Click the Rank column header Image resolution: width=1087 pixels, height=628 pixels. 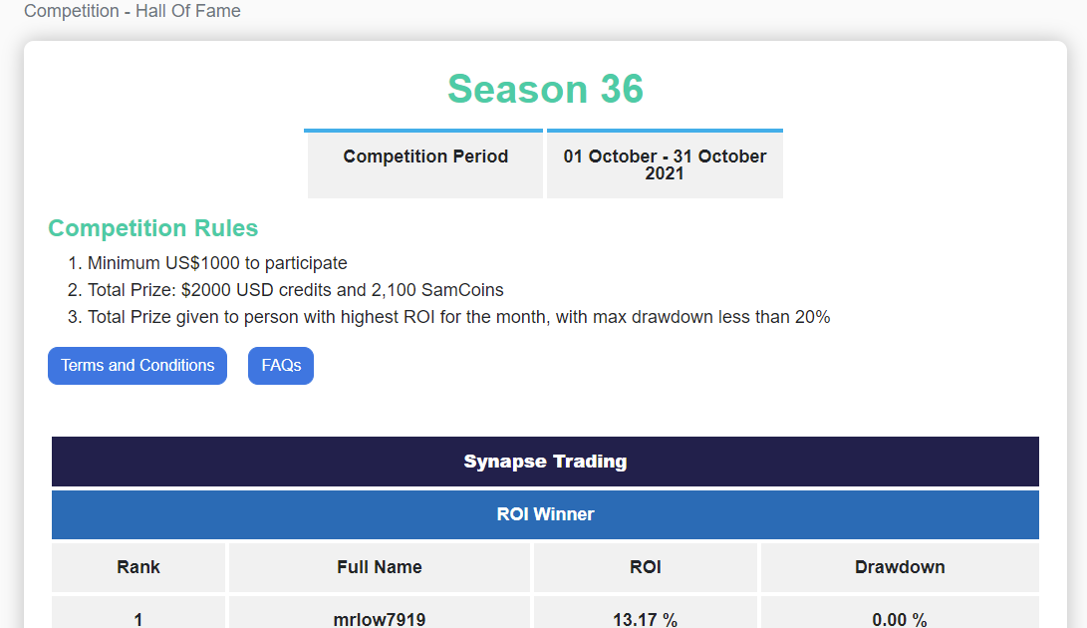pos(138,567)
